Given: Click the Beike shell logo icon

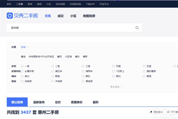Looking at the screenshot, I should [x=9, y=16].
